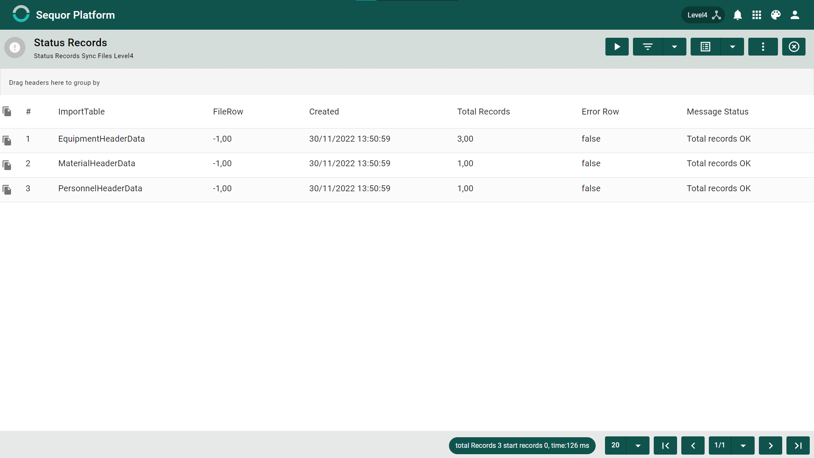This screenshot has height=458, width=814.
Task: Copy the PersonnelHeaderData row
Action: [7, 190]
